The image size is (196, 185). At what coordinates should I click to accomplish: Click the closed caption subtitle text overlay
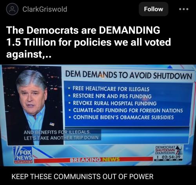pyautogui.click(x=61, y=135)
